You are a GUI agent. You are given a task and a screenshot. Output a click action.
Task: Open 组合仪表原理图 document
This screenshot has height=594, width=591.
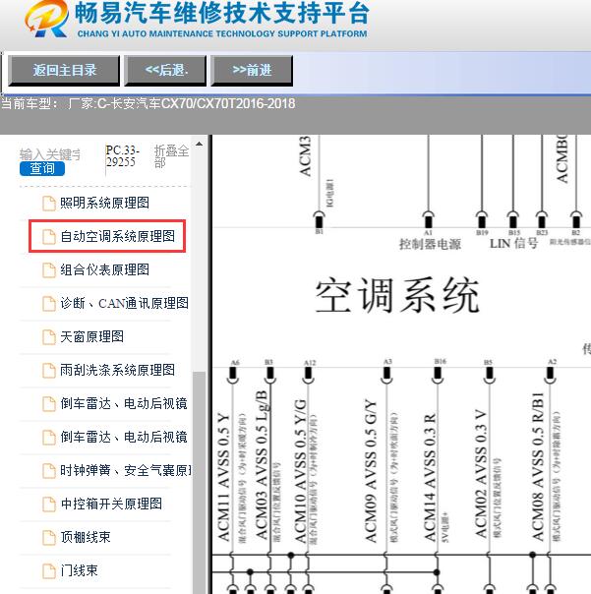104,269
